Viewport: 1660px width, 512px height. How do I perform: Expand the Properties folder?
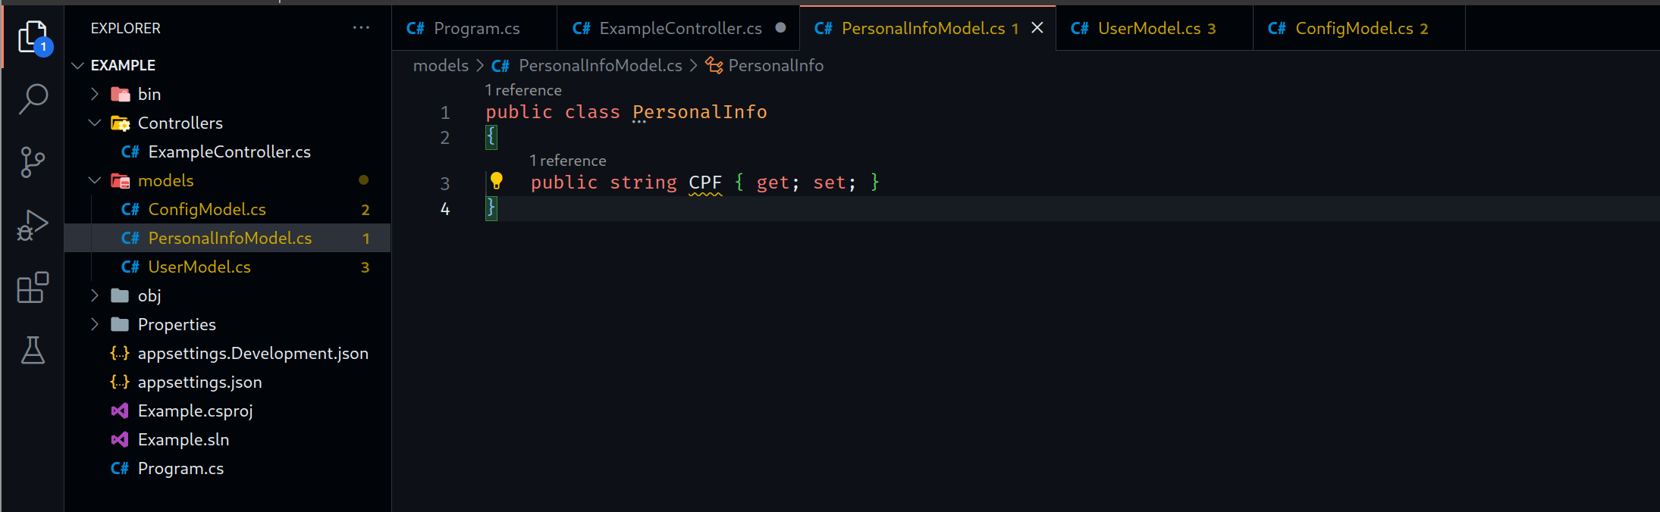point(95,324)
